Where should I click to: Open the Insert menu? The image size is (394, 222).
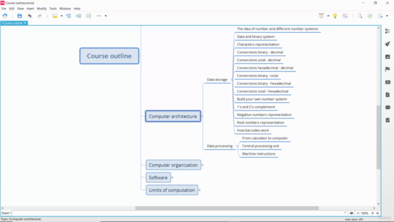pos(30,9)
